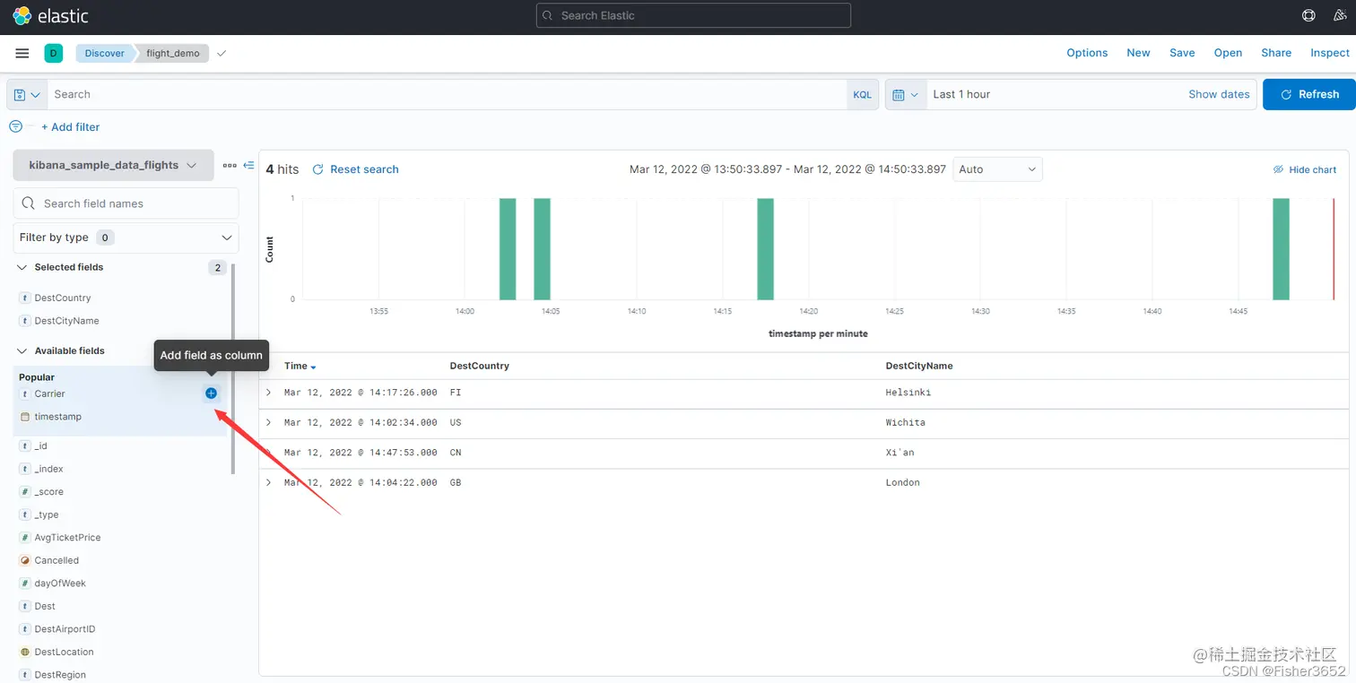
Task: Click Inspect in top menu
Action: (x=1330, y=53)
